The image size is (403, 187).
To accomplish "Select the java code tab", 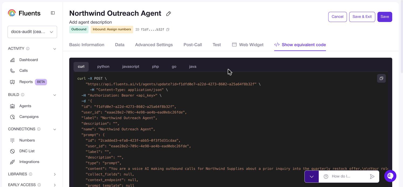I will (x=193, y=67).
